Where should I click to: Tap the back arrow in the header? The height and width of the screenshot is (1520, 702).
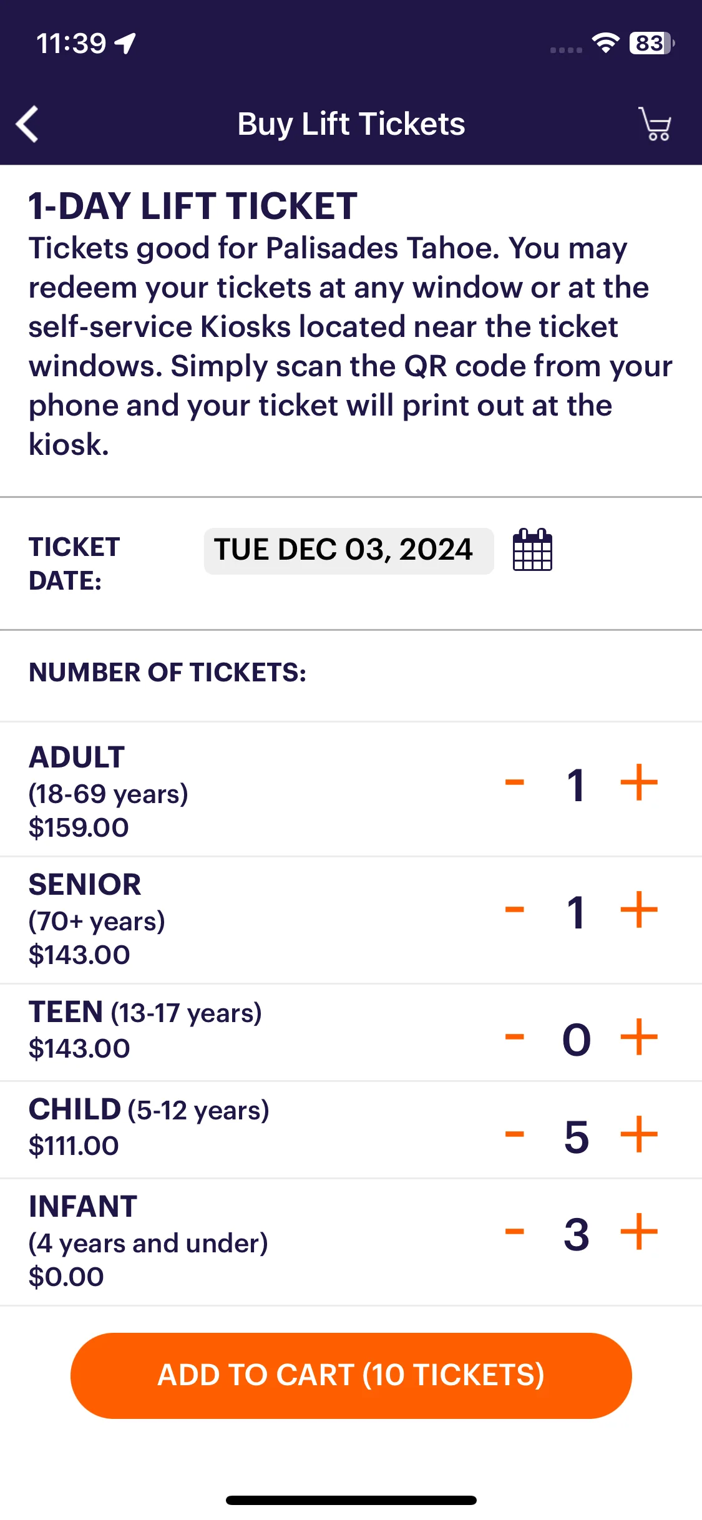tap(27, 124)
